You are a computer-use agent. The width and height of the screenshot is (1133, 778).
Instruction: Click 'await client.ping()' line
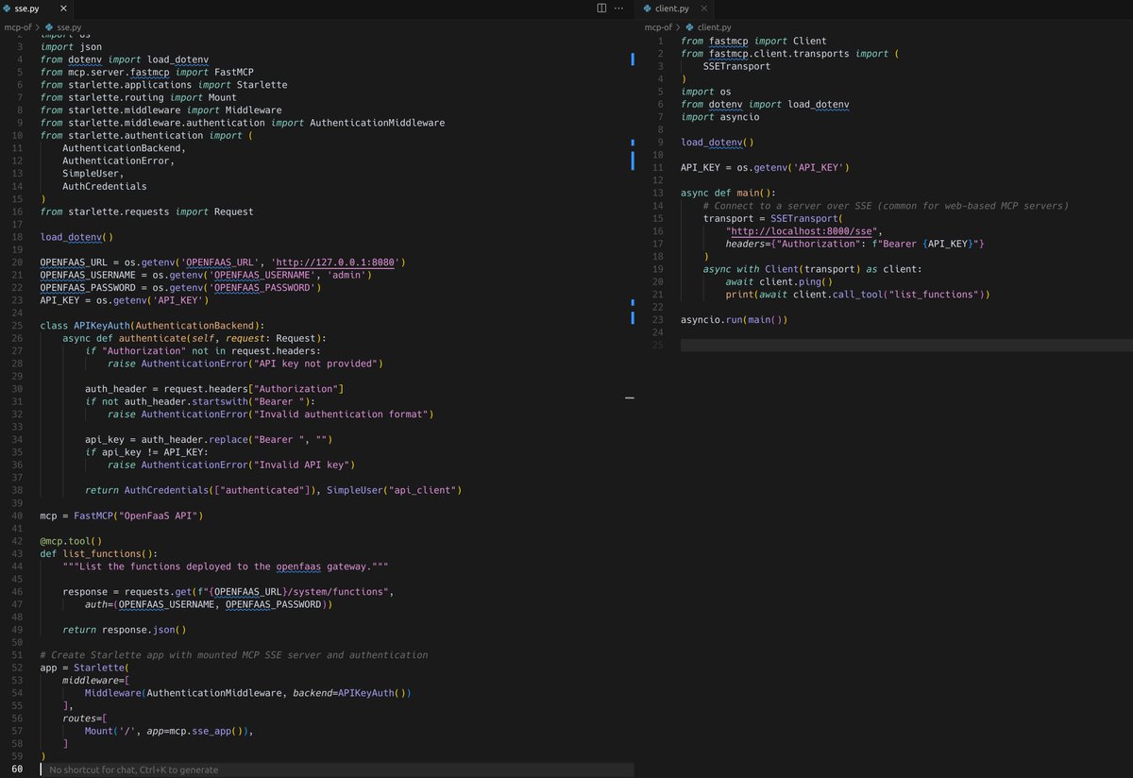tap(779, 281)
